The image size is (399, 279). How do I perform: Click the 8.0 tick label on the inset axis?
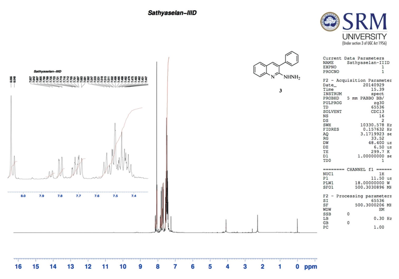23,196
